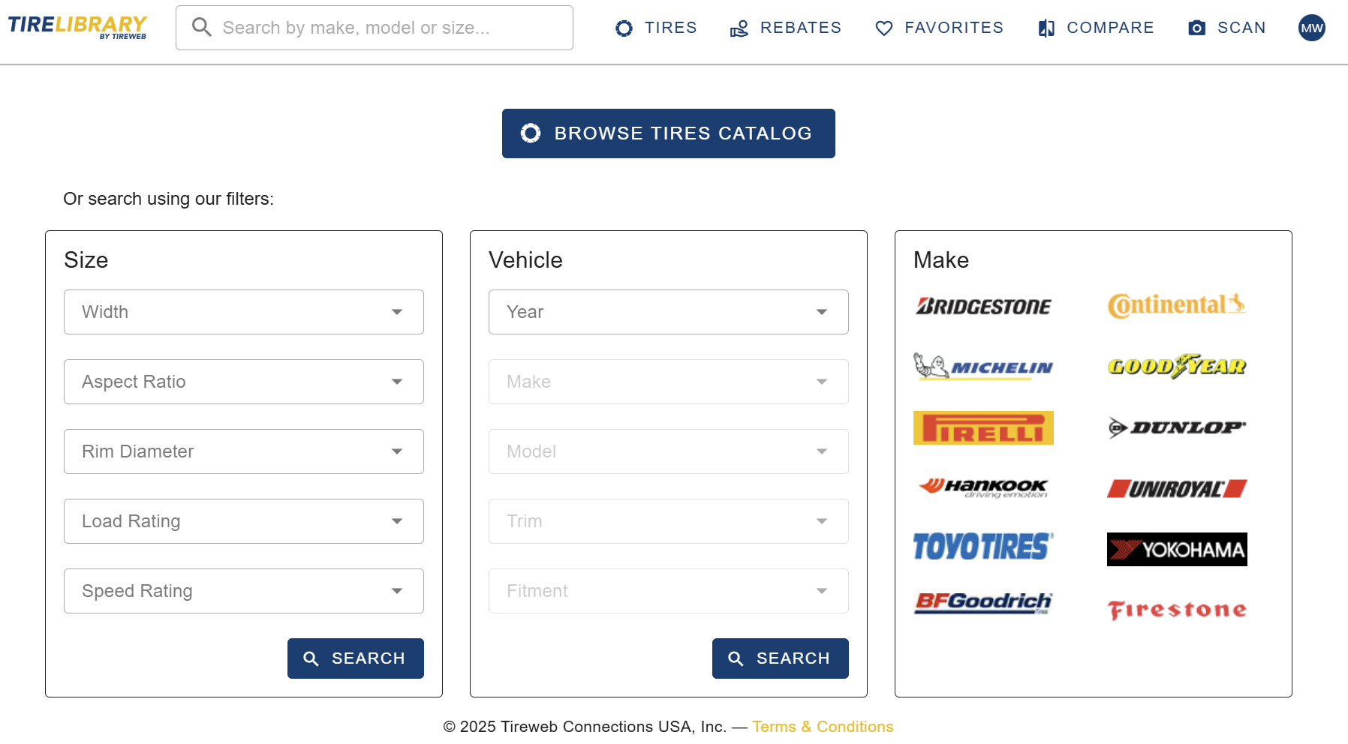The image size is (1348, 744).
Task: Select the Michelin brand logo
Action: click(983, 367)
